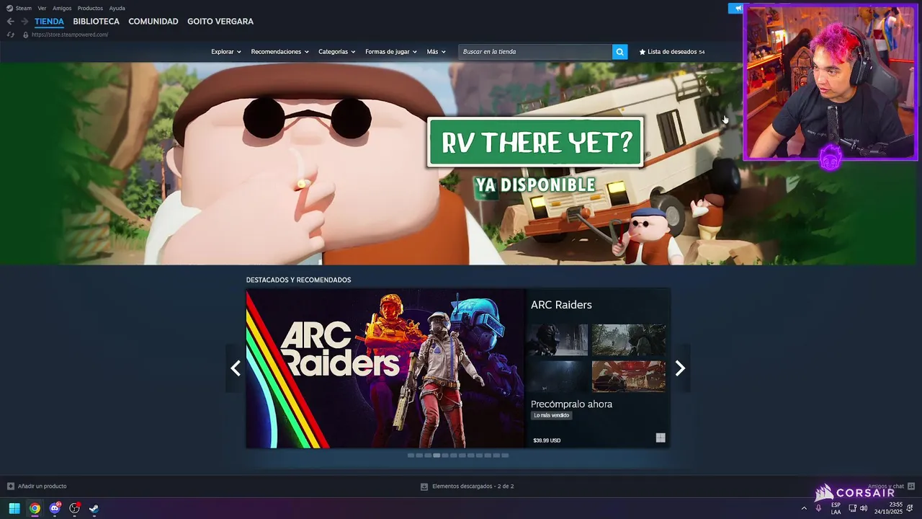This screenshot has height=519, width=922.
Task: Click the magnifier search button
Action: pos(619,52)
